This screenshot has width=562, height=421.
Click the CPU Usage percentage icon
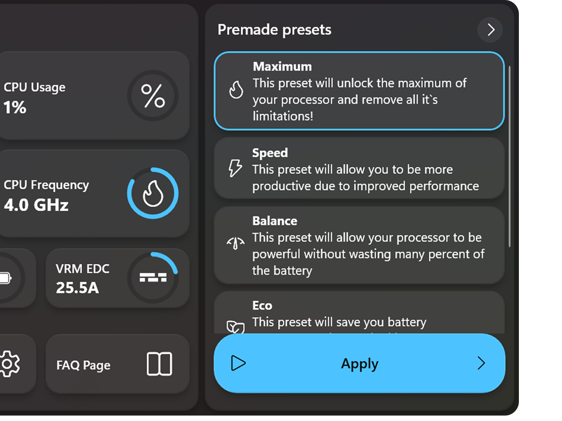[x=153, y=95]
